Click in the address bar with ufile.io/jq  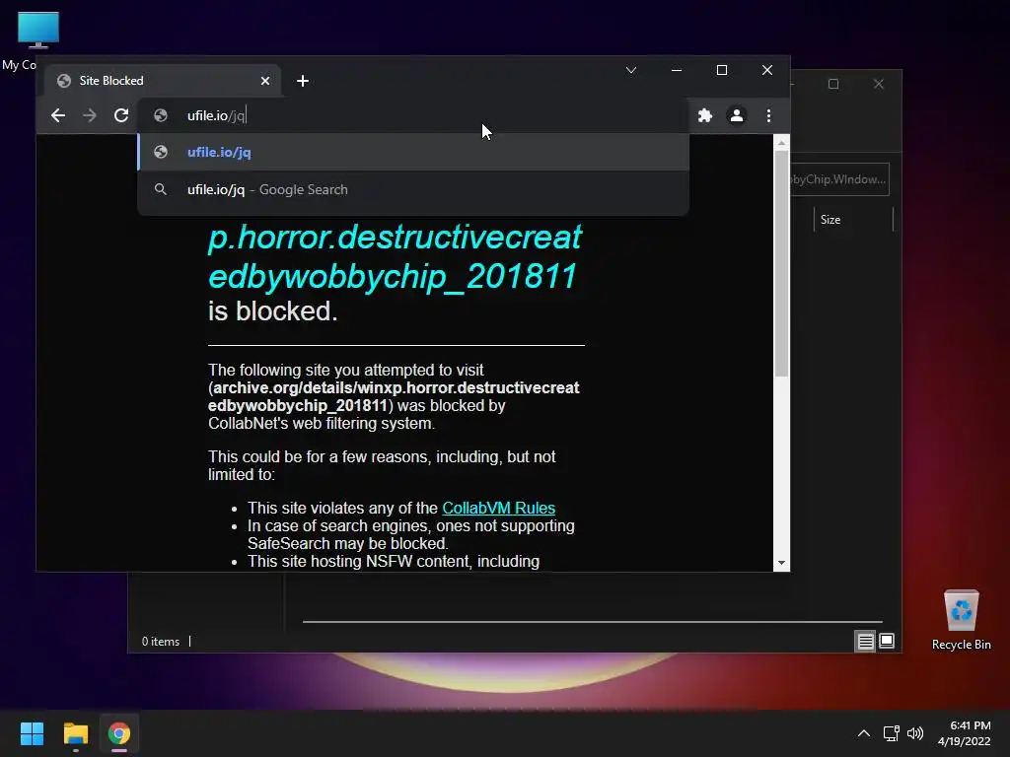point(412,115)
